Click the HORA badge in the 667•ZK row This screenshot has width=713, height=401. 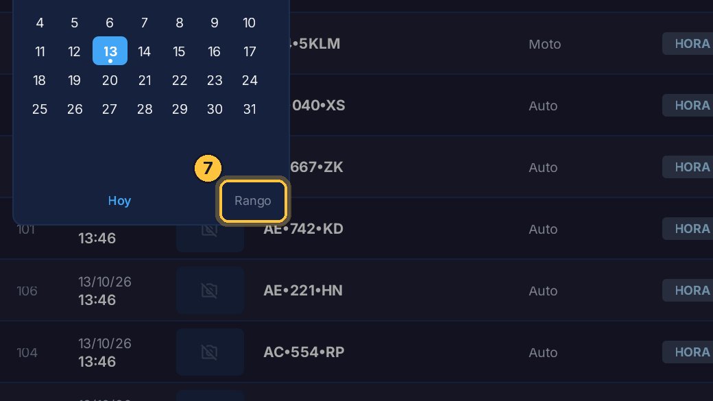click(x=688, y=167)
